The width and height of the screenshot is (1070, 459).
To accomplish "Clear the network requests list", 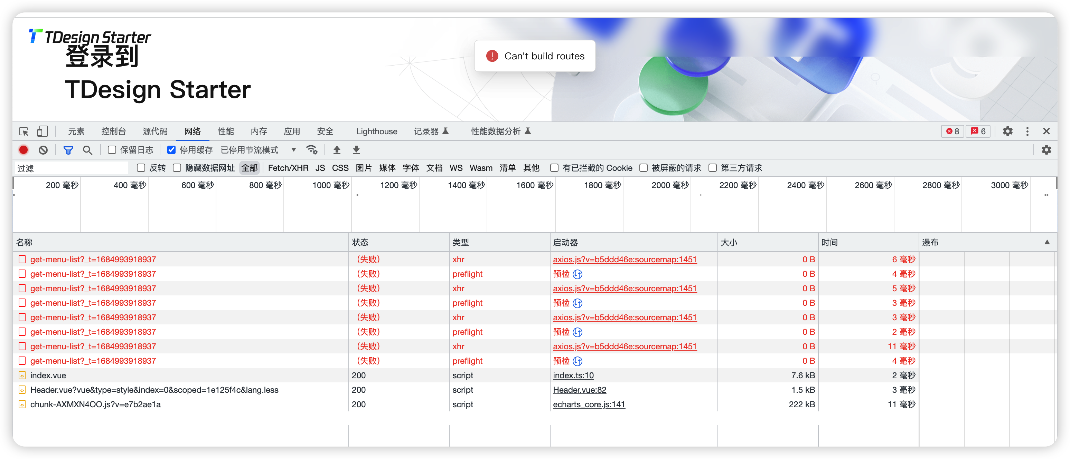I will click(43, 150).
